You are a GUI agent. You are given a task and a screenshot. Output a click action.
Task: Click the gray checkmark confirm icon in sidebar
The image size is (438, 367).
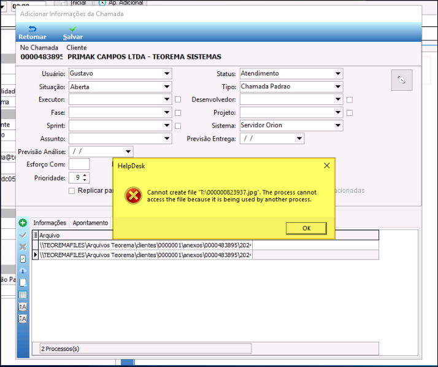click(x=23, y=235)
